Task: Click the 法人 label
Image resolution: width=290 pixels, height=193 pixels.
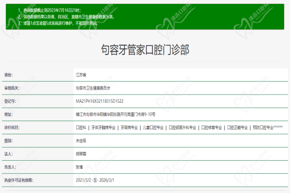Action: [x=9, y=154]
